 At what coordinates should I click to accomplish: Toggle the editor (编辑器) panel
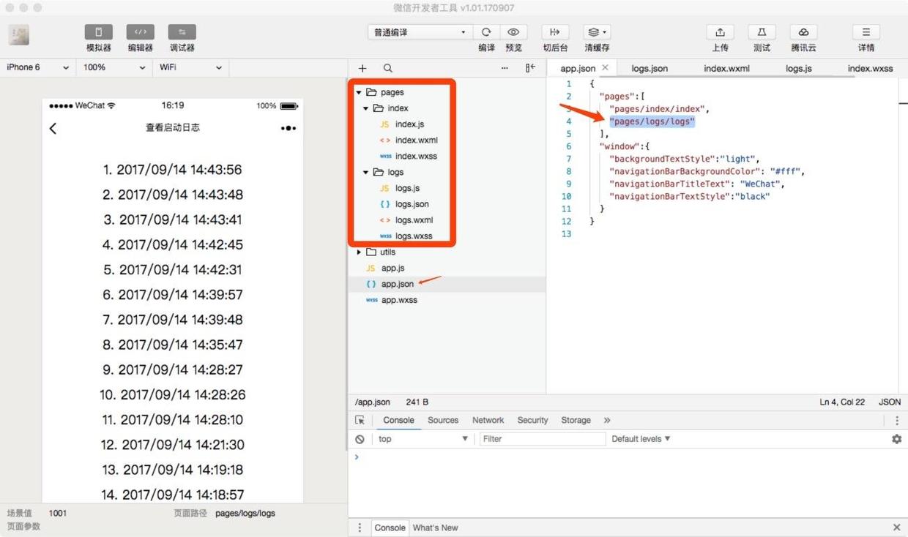(140, 32)
